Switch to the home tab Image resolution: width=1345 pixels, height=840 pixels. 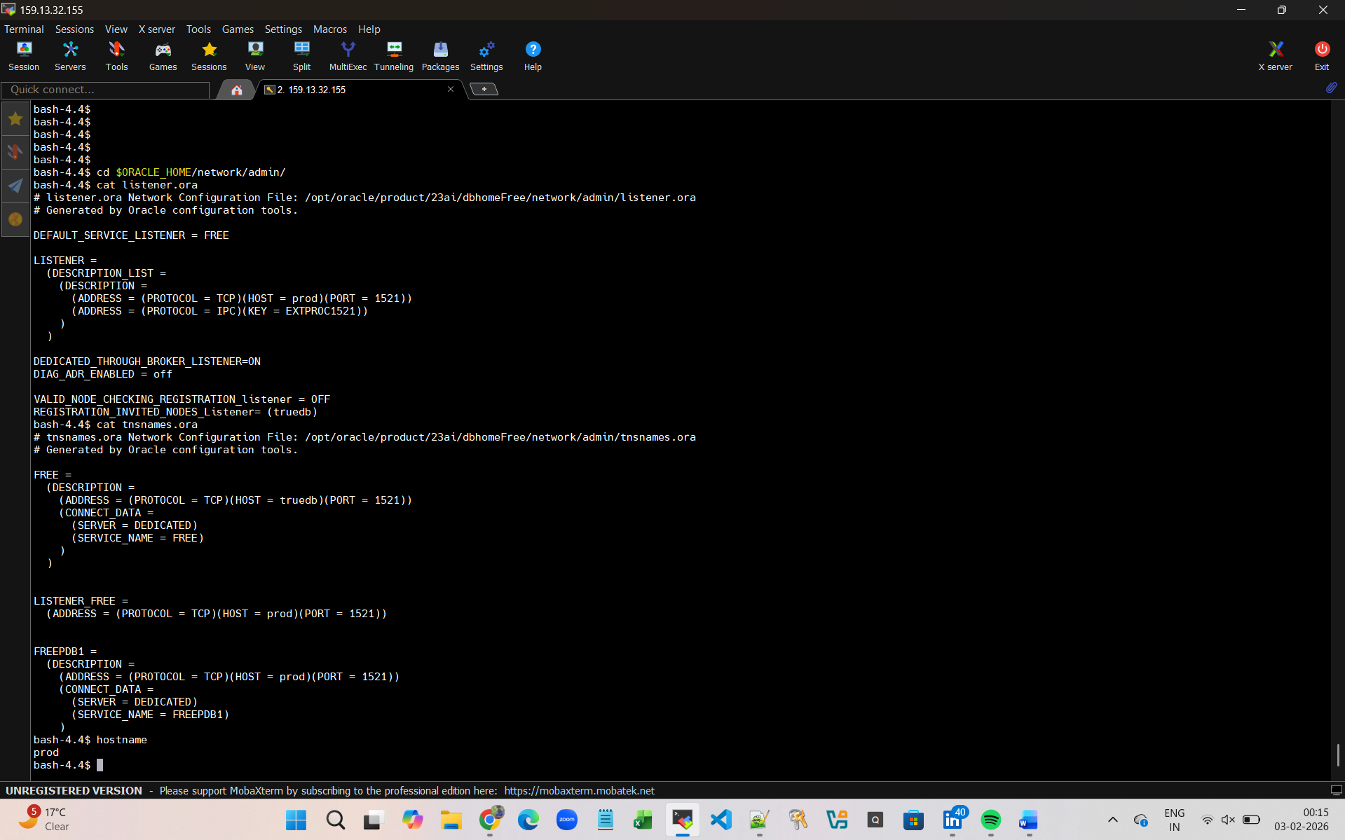pyautogui.click(x=237, y=90)
